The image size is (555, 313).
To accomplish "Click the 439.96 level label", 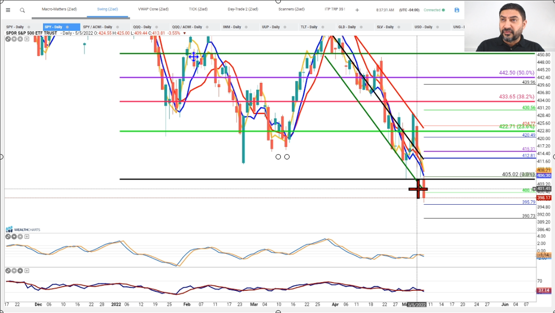I will [x=529, y=82].
